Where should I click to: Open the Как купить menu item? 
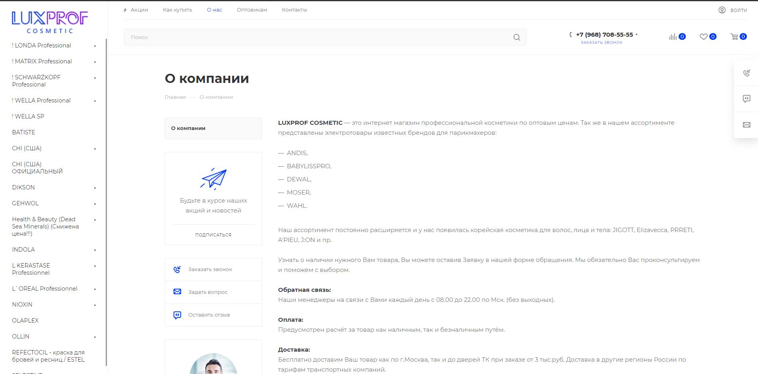pyautogui.click(x=178, y=10)
